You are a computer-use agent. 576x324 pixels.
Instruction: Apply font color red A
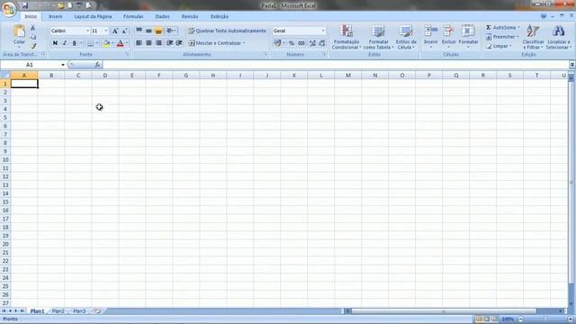tap(120, 43)
